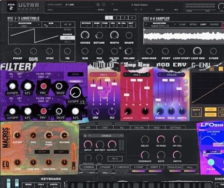Viewport: 224px width, 188px height.
Task: Open the oscillator tab dropdown arrow
Action: click(132, 18)
